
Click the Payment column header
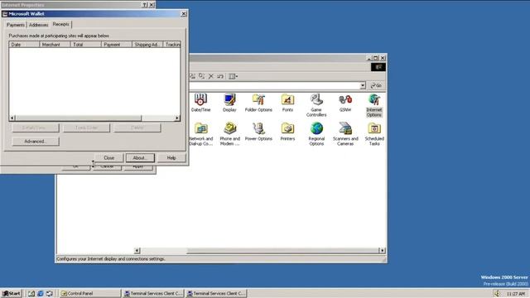tap(116, 44)
